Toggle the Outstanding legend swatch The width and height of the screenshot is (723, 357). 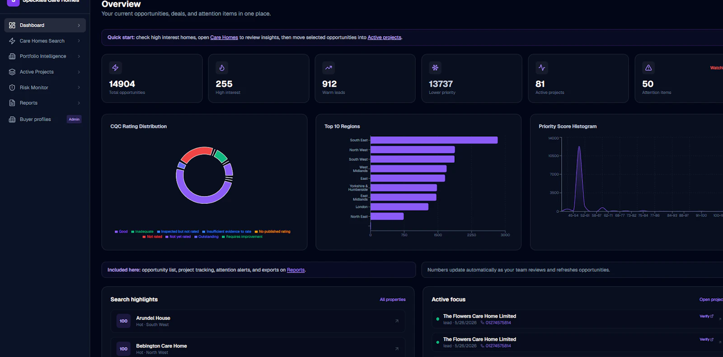tap(196, 237)
